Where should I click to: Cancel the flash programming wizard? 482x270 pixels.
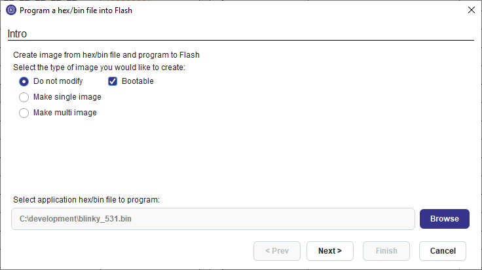click(x=443, y=251)
